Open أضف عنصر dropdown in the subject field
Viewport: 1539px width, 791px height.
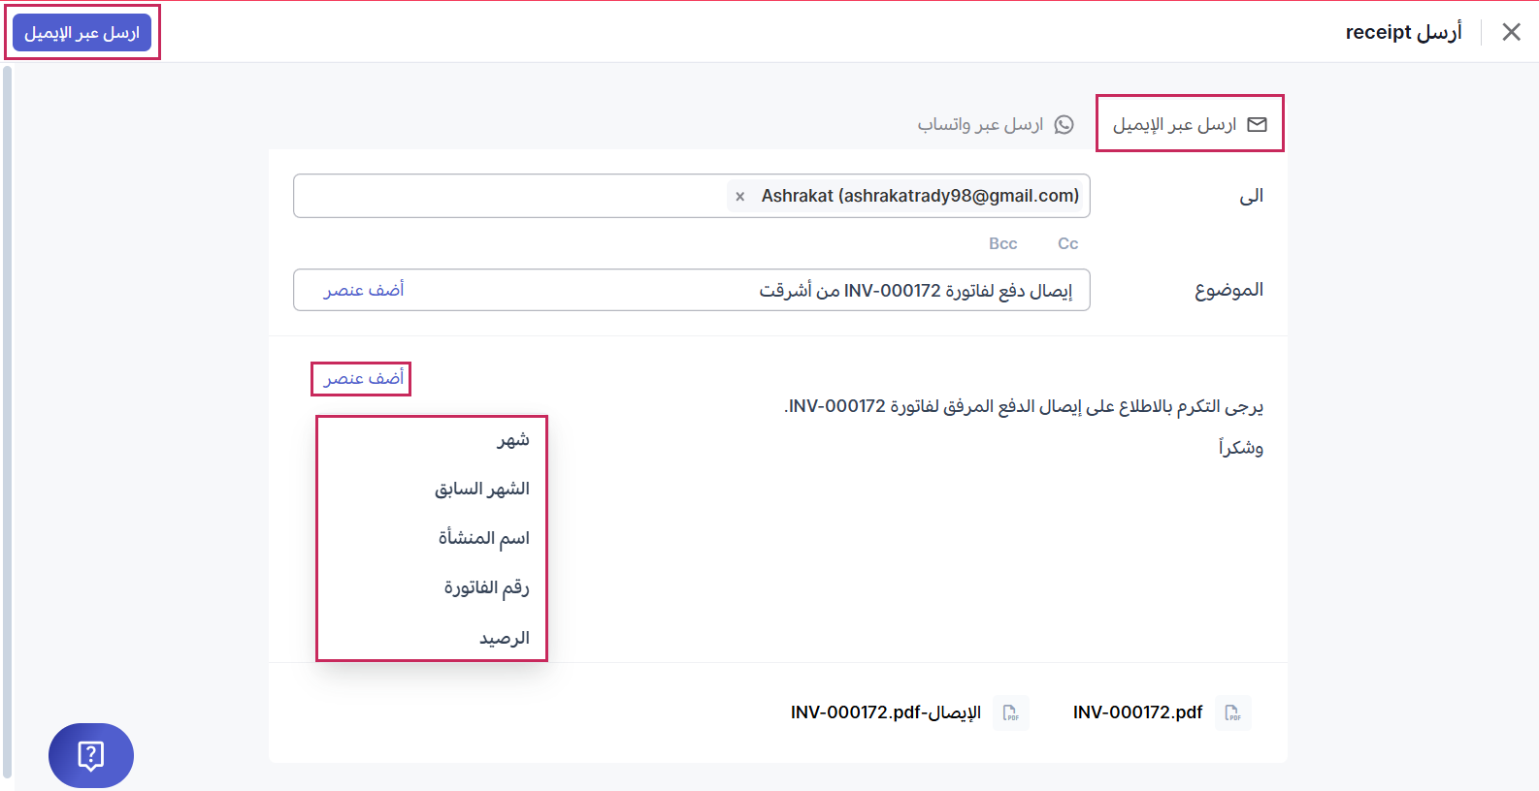coord(364,290)
